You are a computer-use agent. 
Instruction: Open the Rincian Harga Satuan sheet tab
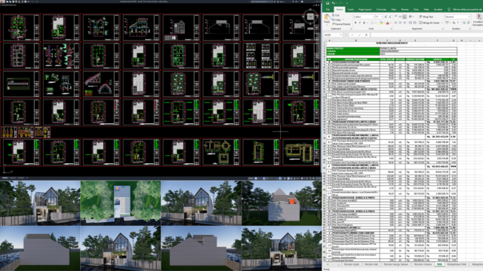(395, 264)
